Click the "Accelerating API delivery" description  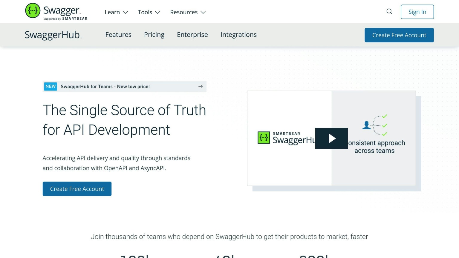coord(116,163)
